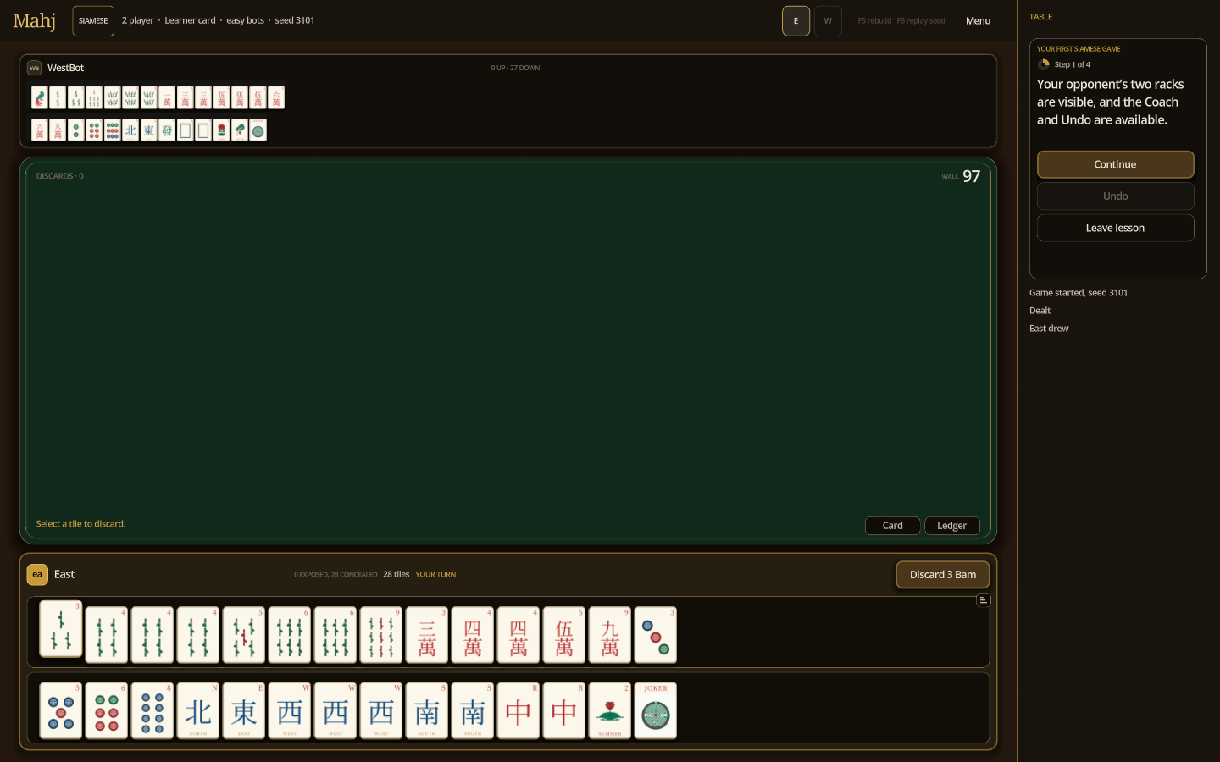Image resolution: width=1220 pixels, height=762 pixels.
Task: Click the WALL 97 tile counter
Action: pos(961,176)
